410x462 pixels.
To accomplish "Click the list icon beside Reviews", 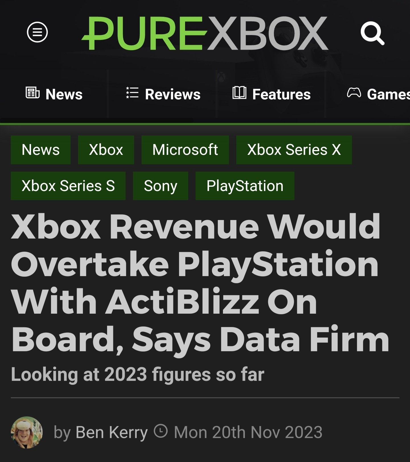I will 132,93.
